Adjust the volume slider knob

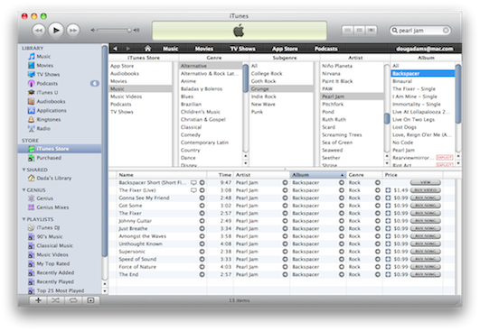click(129, 30)
